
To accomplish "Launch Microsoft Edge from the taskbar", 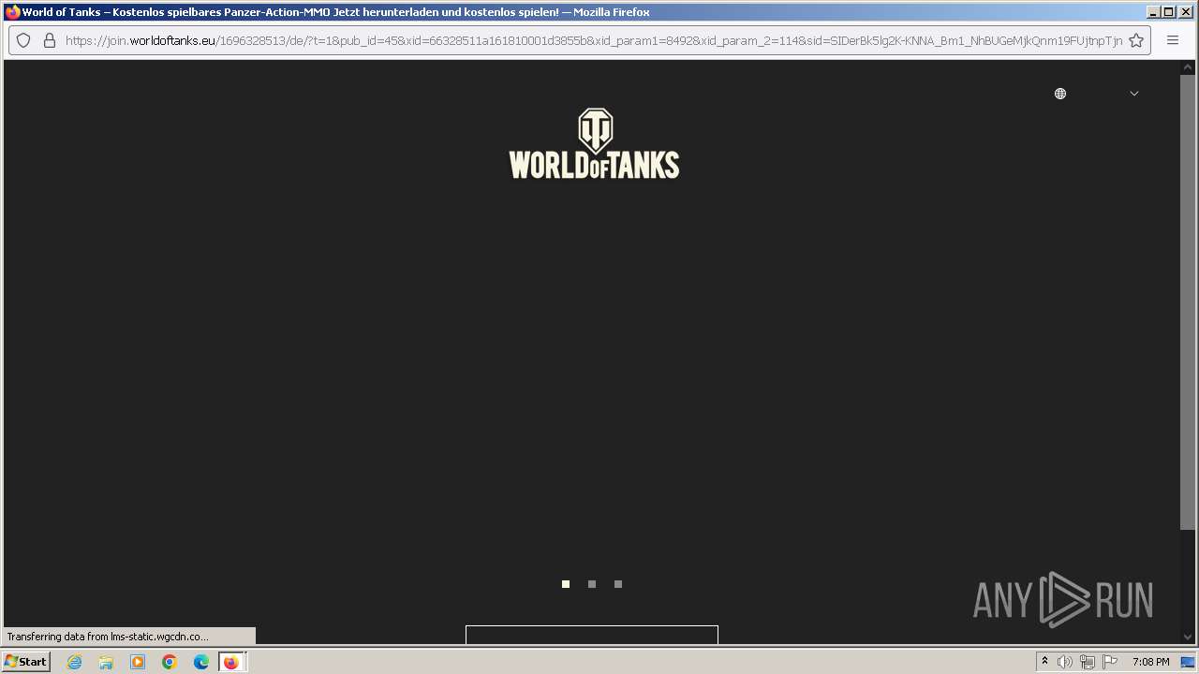I will [x=201, y=662].
